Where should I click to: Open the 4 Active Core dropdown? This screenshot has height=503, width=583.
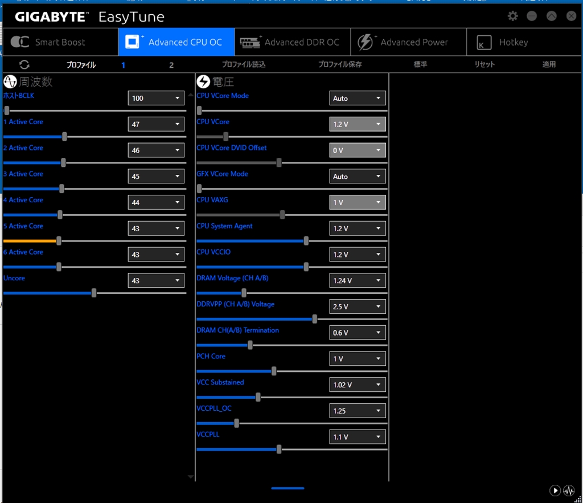(x=156, y=202)
